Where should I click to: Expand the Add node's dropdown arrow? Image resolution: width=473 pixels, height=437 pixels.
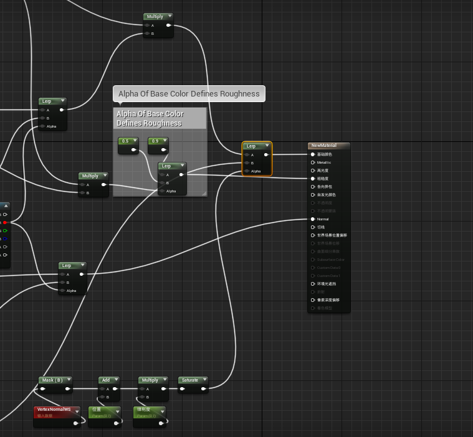116,380
